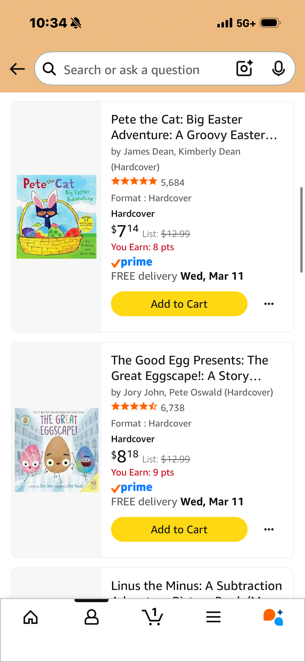Tap the back arrow icon
The width and height of the screenshot is (305, 662).
tap(17, 69)
